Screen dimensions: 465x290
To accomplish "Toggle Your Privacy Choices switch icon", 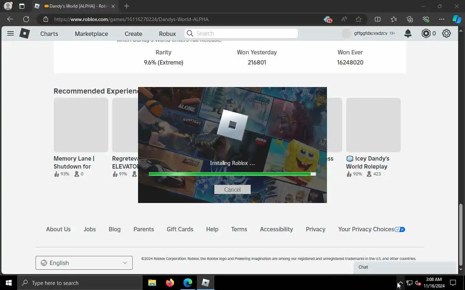I will click(400, 229).
